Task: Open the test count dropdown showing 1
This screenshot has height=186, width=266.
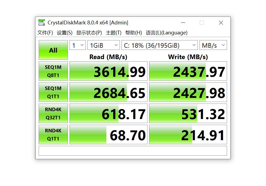Action: [x=77, y=45]
